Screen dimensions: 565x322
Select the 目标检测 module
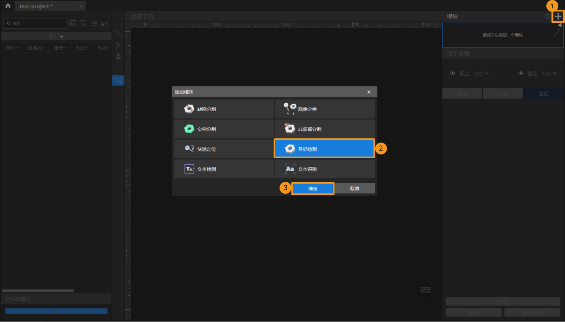coord(324,149)
